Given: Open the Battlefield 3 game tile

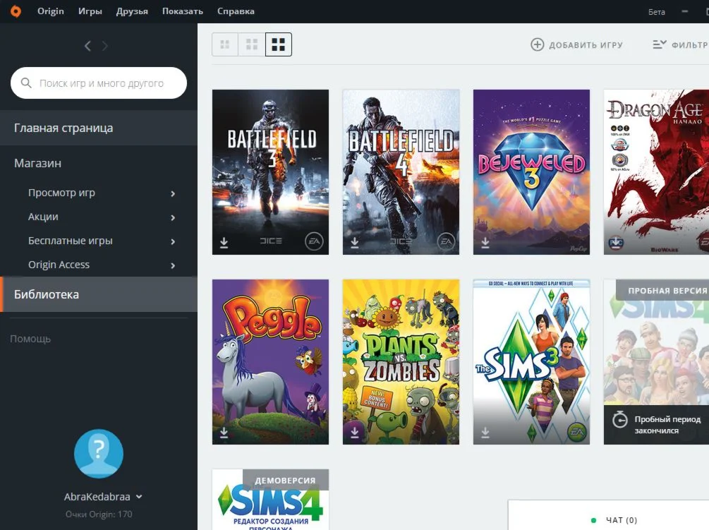Looking at the screenshot, I should [270, 171].
